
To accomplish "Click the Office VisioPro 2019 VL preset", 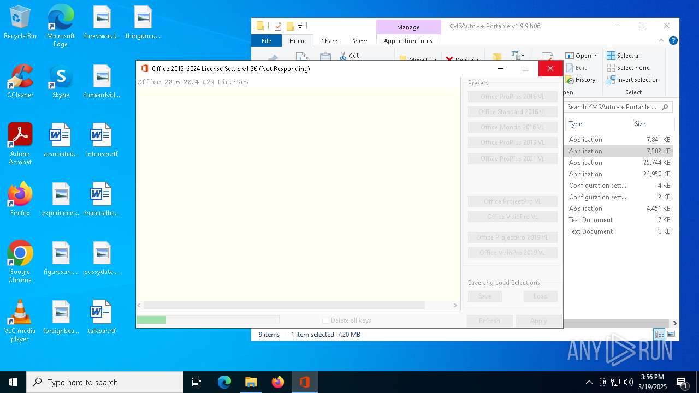I will point(512,253).
